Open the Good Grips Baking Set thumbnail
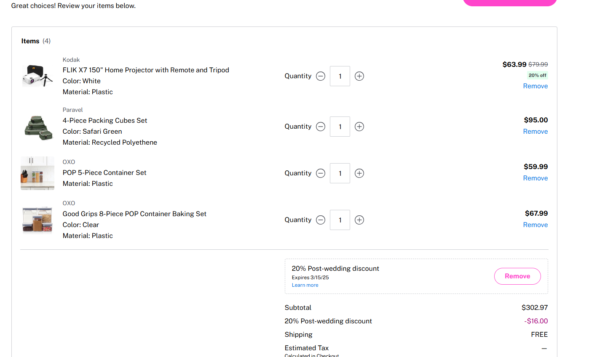This screenshot has height=357, width=613. click(37, 220)
